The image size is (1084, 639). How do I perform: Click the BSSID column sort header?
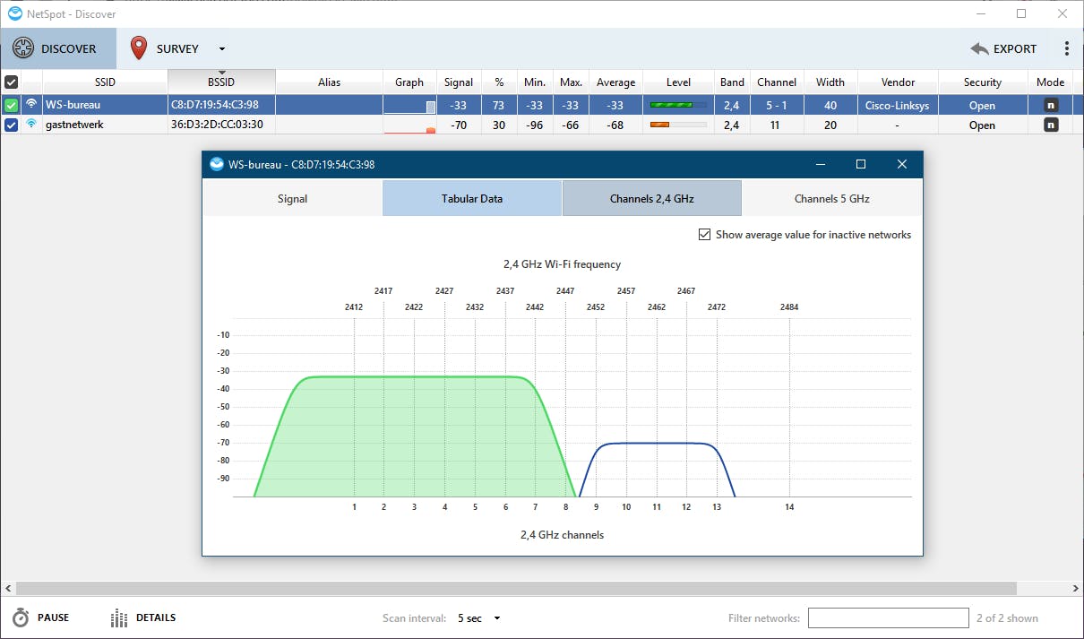tap(221, 82)
